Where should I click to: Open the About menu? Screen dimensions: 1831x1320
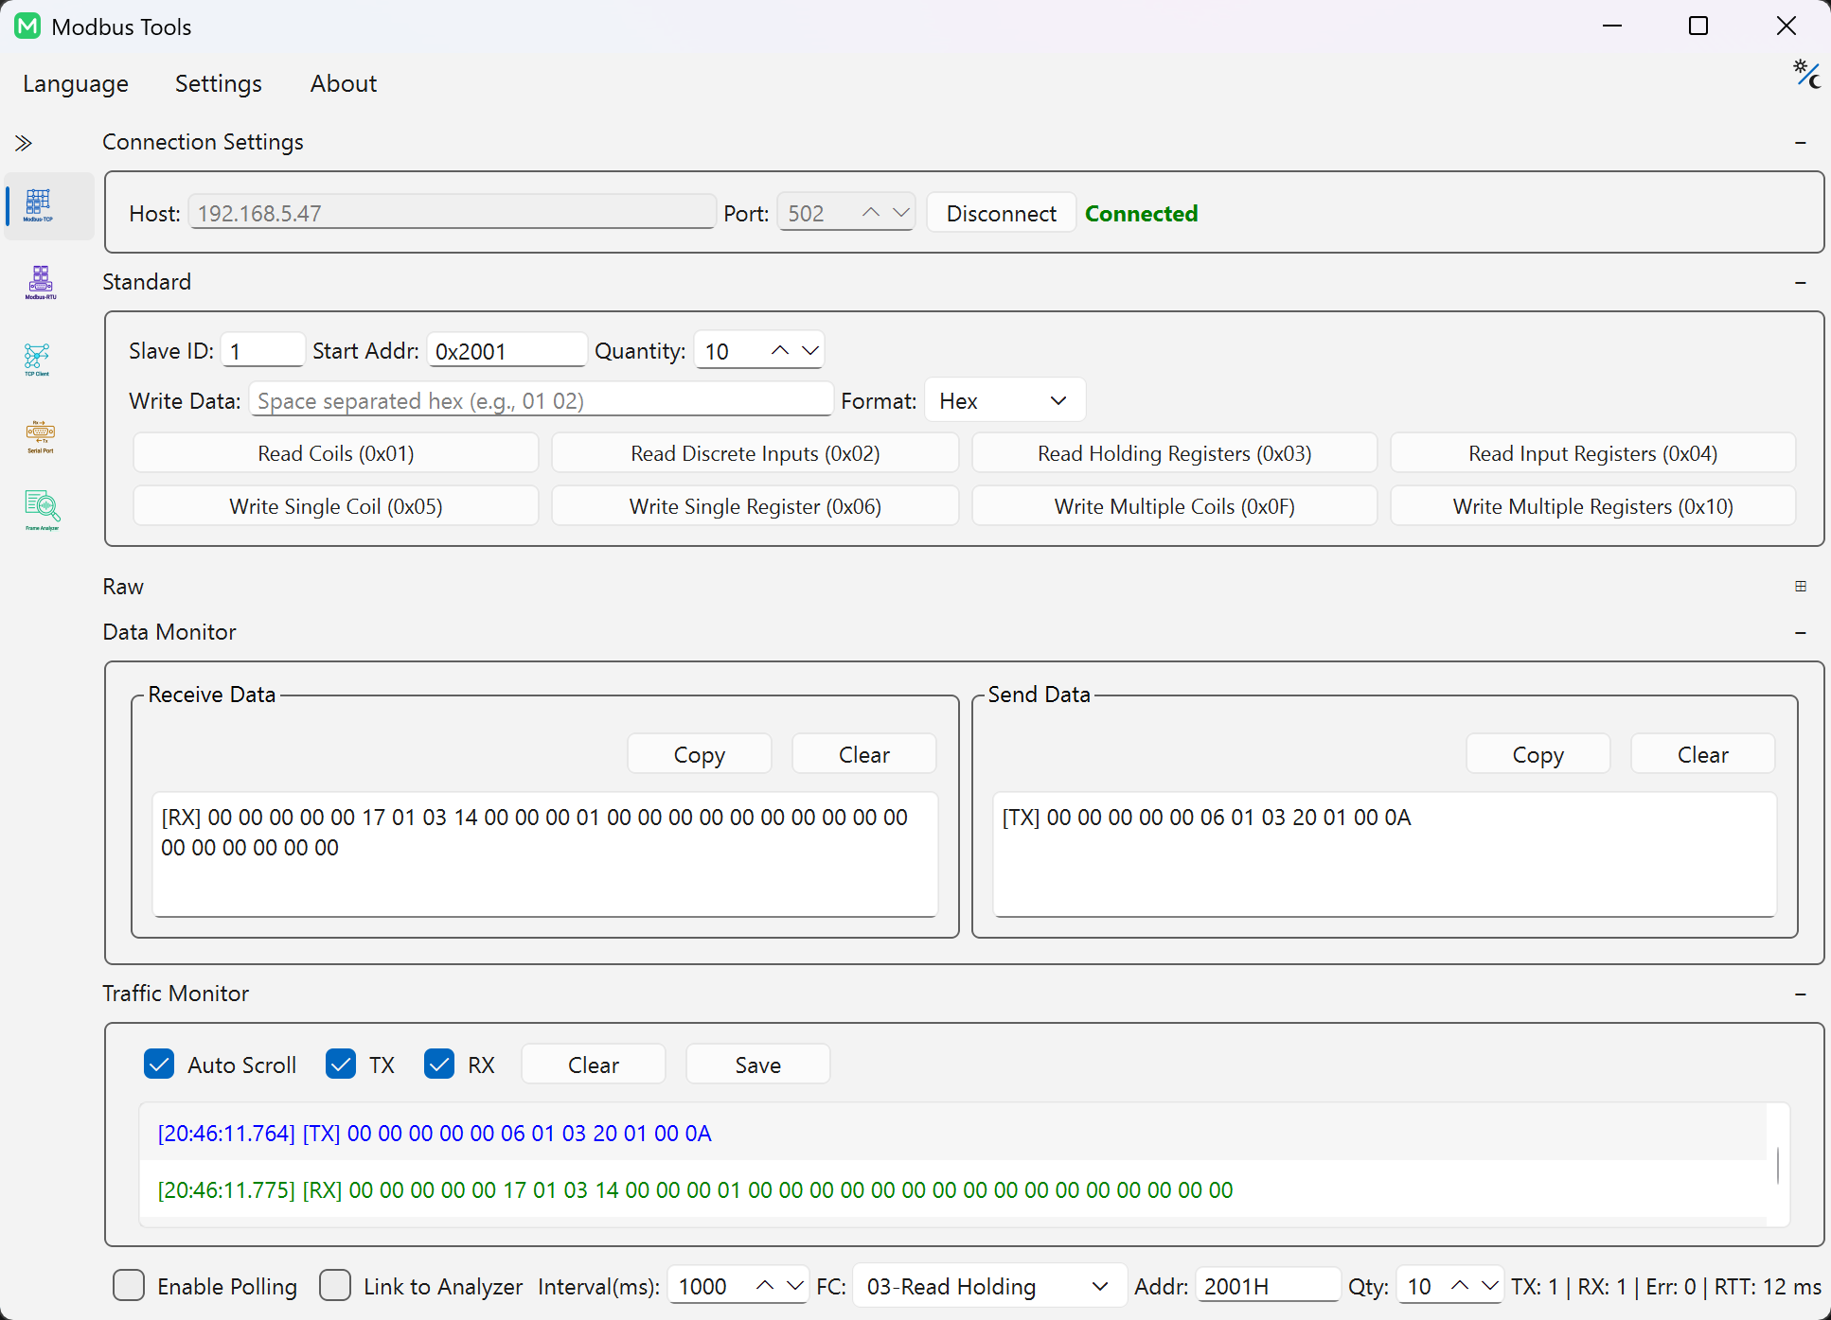344,84
